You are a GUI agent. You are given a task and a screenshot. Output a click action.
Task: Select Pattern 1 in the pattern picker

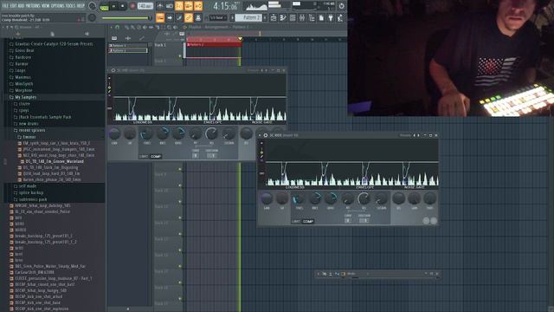pos(127,45)
